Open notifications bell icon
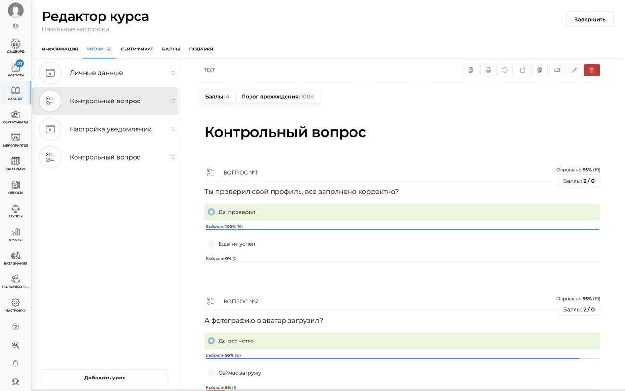625x391 pixels. click(x=15, y=364)
